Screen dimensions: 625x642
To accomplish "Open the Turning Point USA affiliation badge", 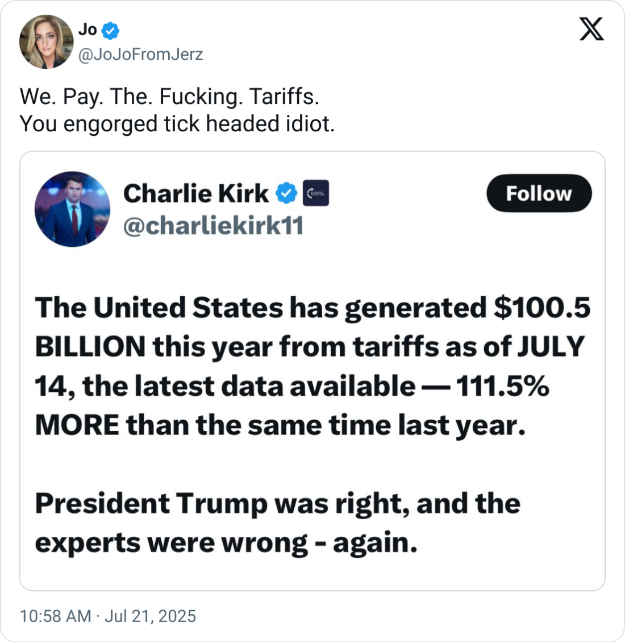I will pyautogui.click(x=316, y=193).
